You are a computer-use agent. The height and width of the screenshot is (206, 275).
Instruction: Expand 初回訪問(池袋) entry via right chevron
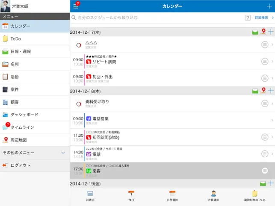[272, 137]
